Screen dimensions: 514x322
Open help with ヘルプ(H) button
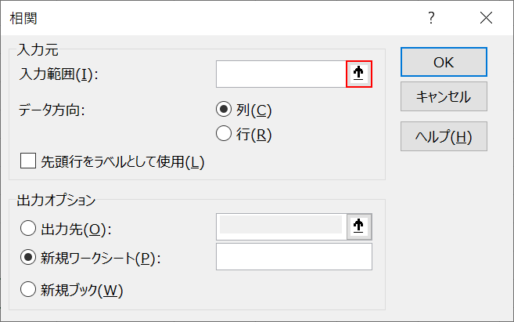pos(444,136)
